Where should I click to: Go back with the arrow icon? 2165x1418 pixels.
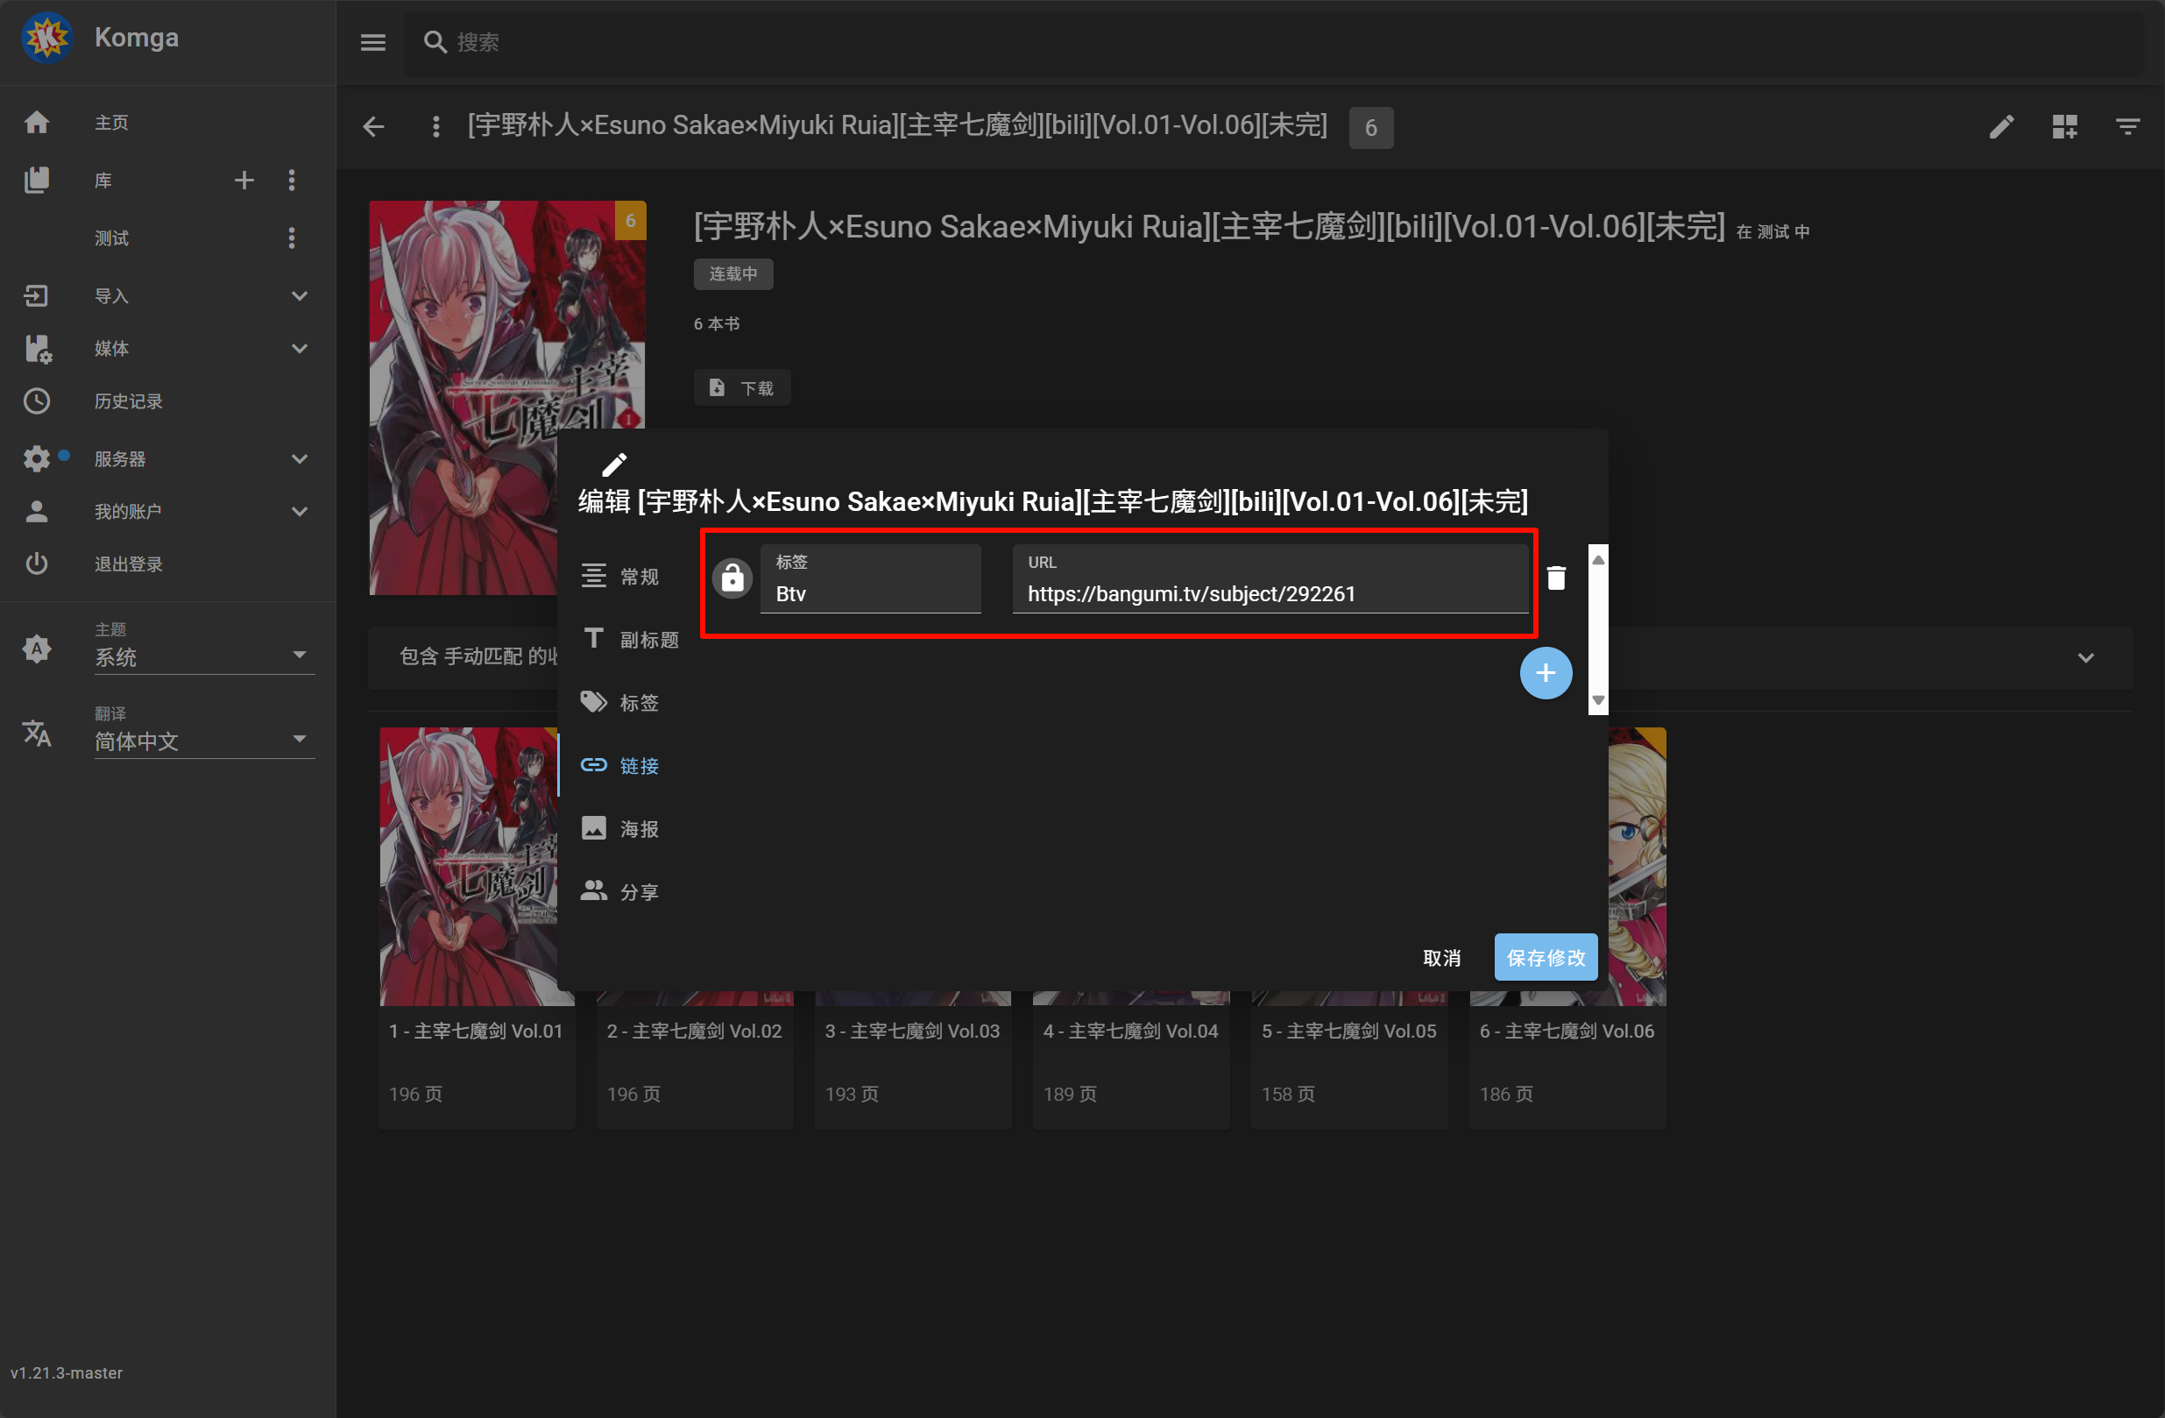point(374,126)
